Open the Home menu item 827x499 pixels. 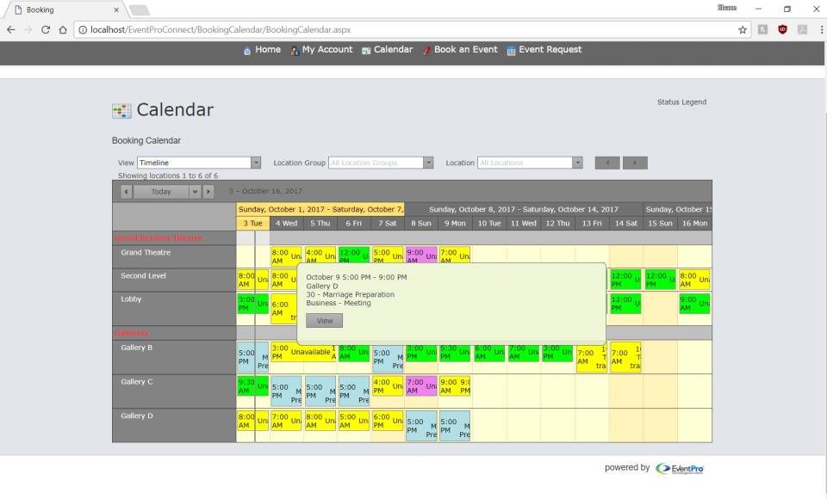tap(268, 50)
